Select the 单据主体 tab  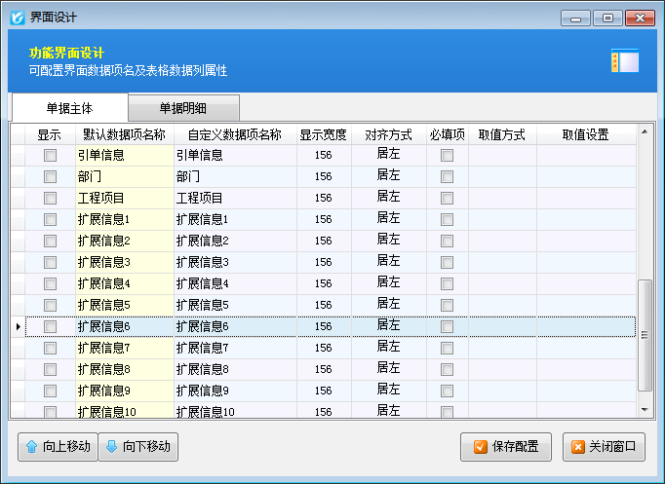click(69, 108)
